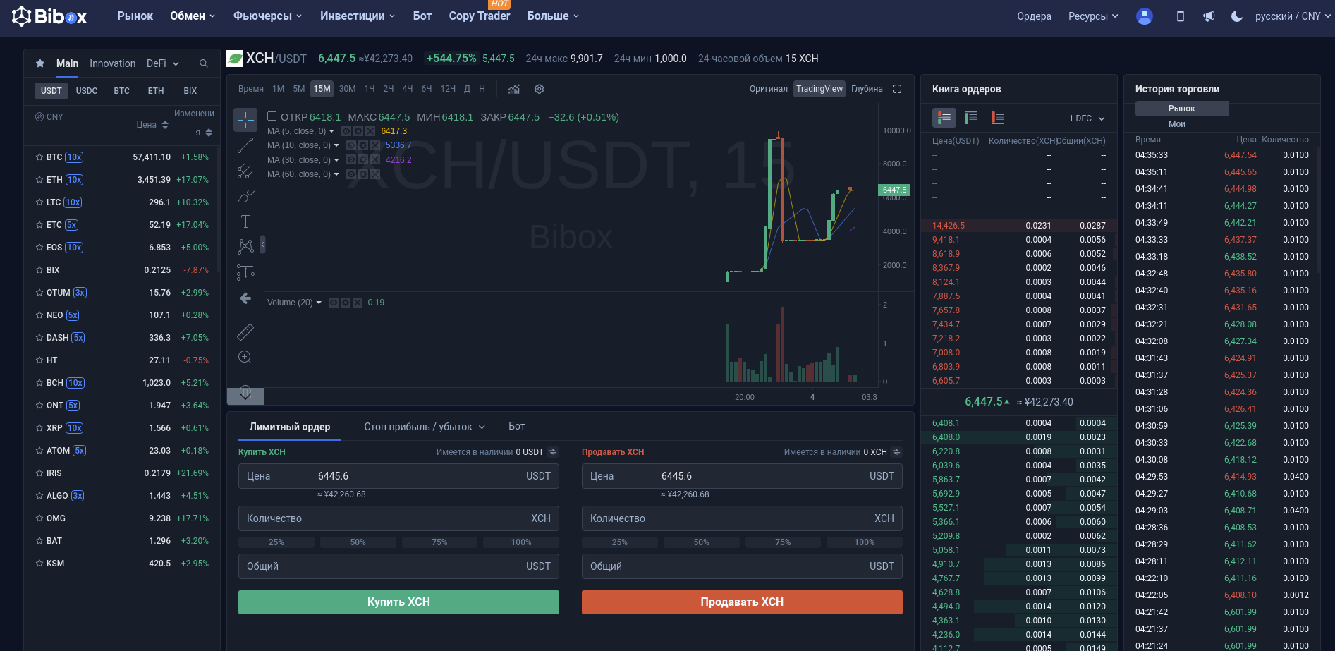Image resolution: width=1335 pixels, height=651 pixels.
Task: Click the fullscreen chart icon
Action: pyautogui.click(x=897, y=89)
